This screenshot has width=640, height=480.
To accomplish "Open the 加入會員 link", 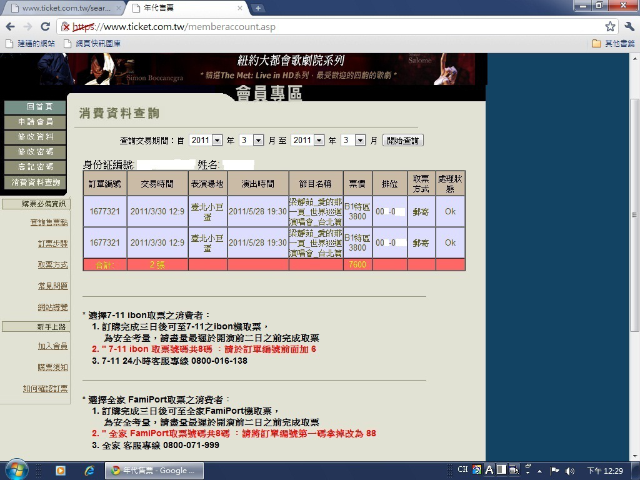I will click(x=53, y=346).
